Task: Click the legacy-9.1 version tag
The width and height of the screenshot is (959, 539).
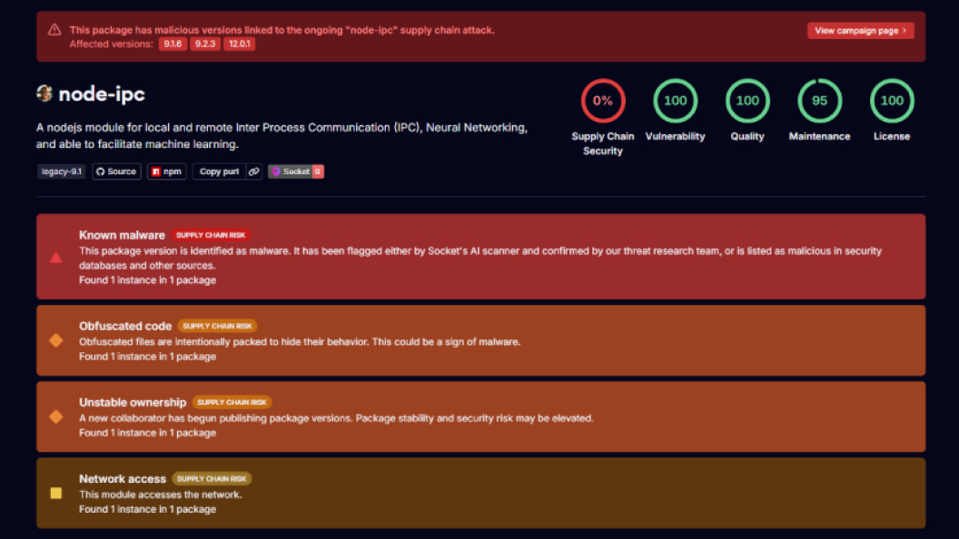Action: (61, 171)
